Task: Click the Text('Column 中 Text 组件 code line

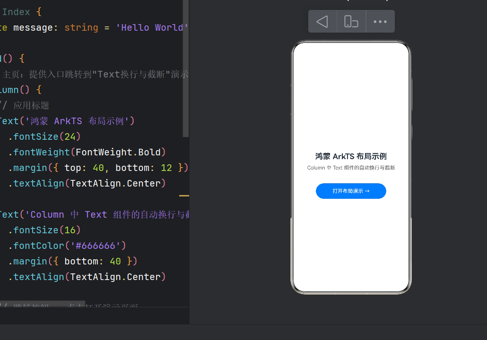Action: pos(95,214)
